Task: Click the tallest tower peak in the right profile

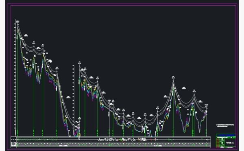Action: [x=173, y=80]
